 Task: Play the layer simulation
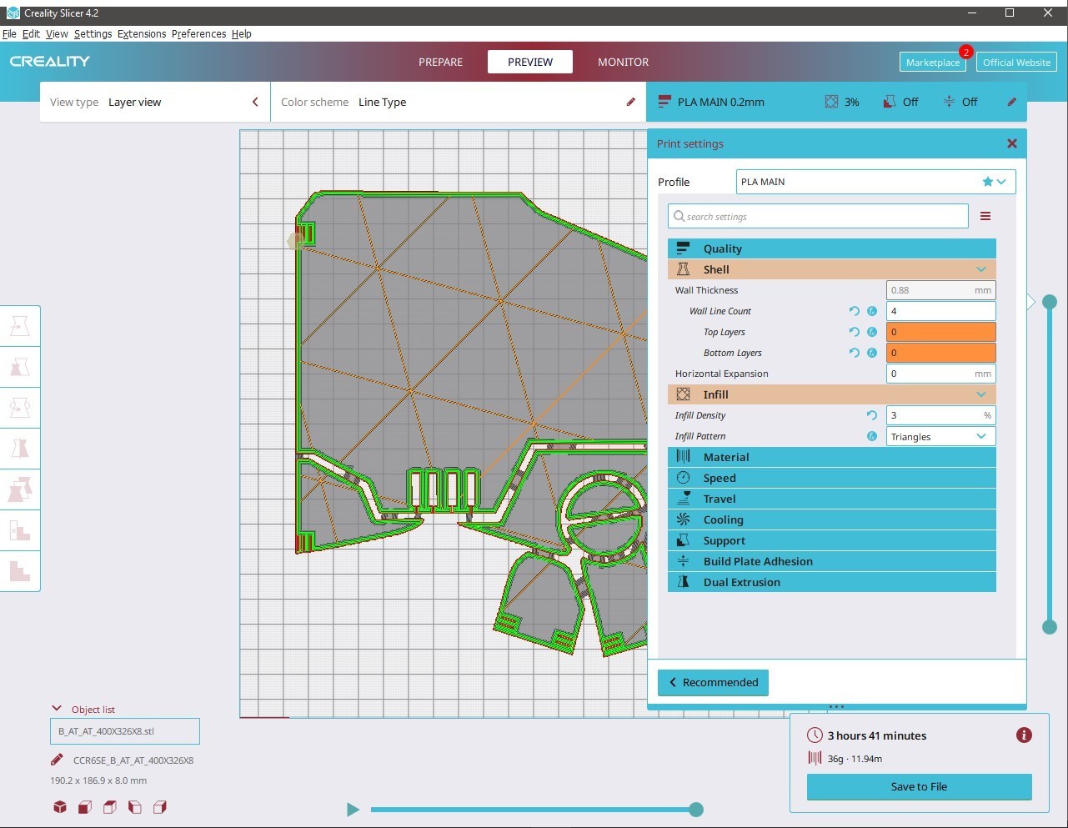point(353,809)
